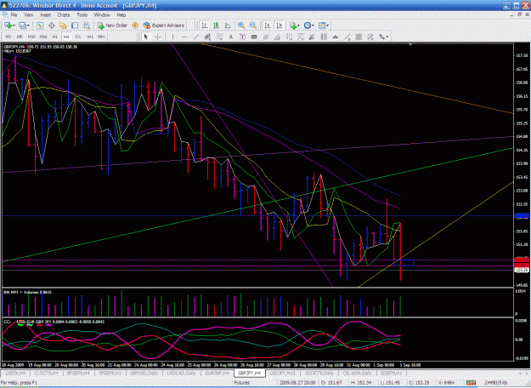Toggle the Market Watch window icon
Viewport: 531px width, 388px height.
40,26
